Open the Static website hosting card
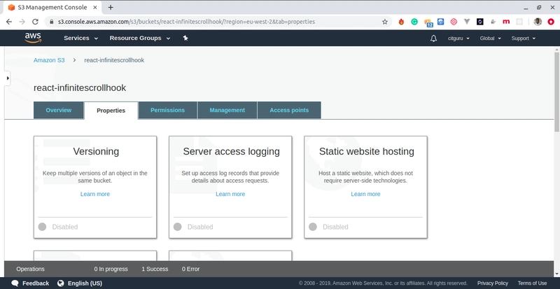Viewport: 560px width, 289px height. coord(365,187)
